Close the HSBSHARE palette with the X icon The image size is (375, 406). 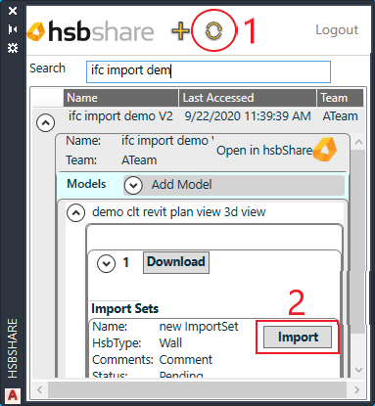pos(13,11)
